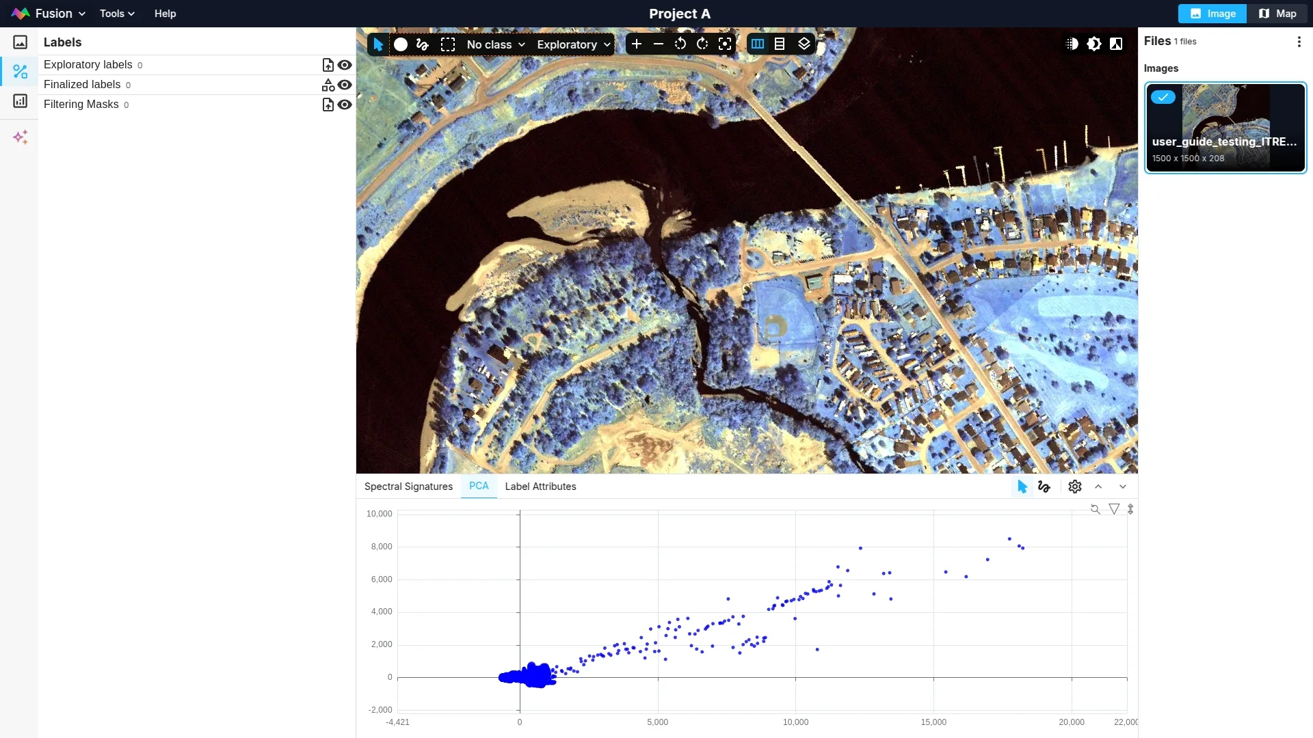Image resolution: width=1313 pixels, height=738 pixels.
Task: Select the freehand lasso tool in image toolbar
Action: 423,44
